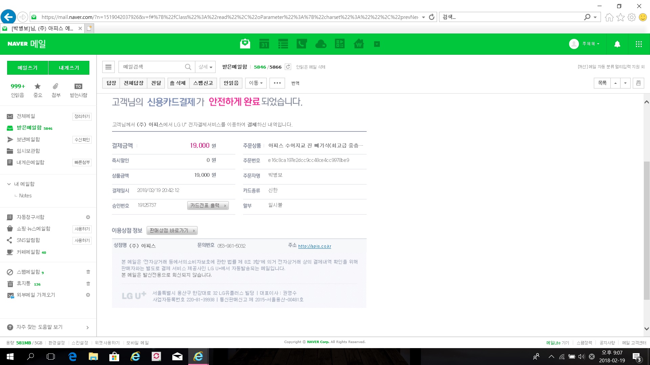The image size is (650, 365).
Task: Go to next mail down arrow
Action: [x=625, y=83]
